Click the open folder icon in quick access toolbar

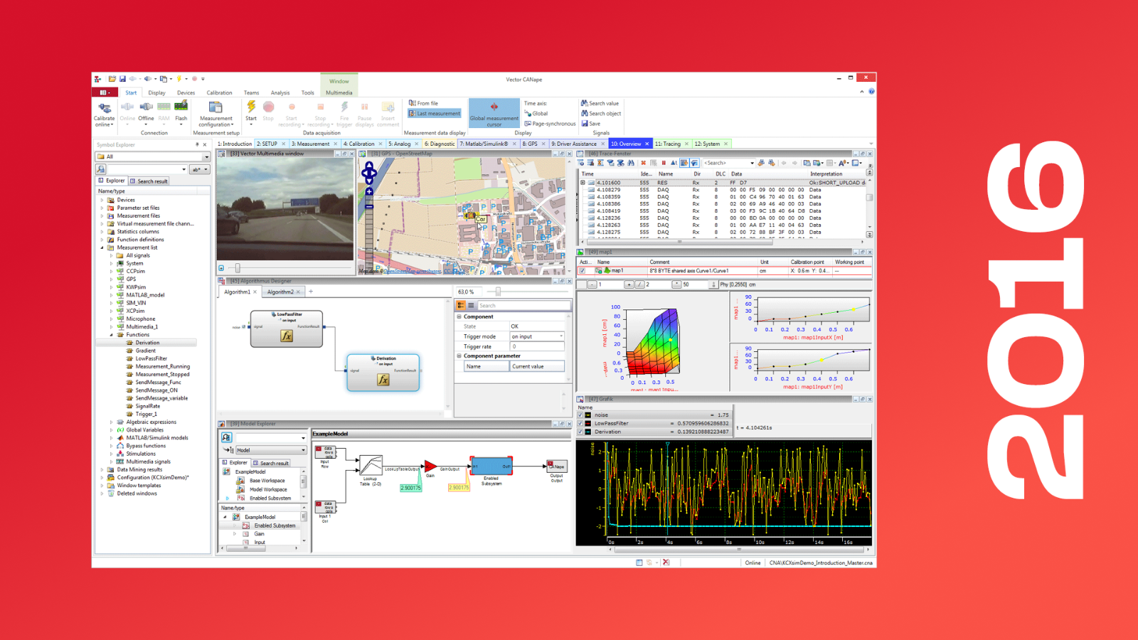[x=112, y=79]
